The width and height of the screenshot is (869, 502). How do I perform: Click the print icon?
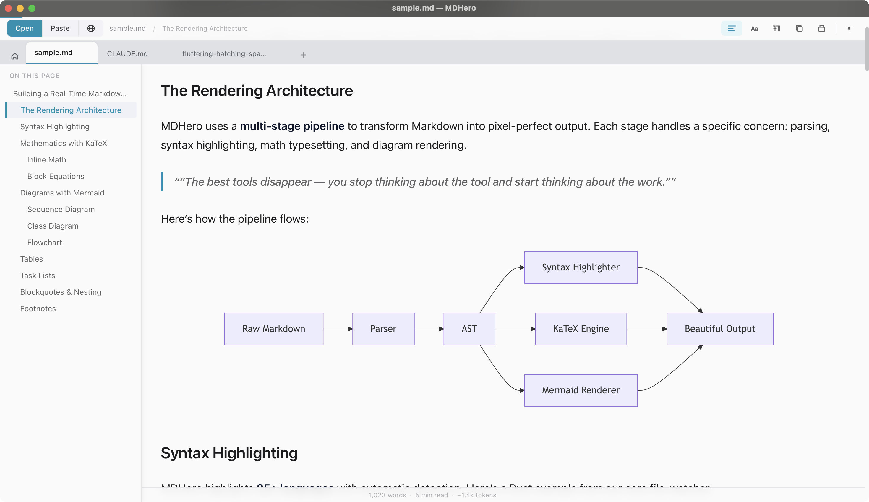821,28
